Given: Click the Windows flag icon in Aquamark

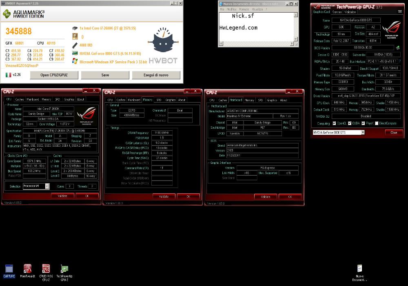Looking at the screenshot, I should click(x=75, y=61).
